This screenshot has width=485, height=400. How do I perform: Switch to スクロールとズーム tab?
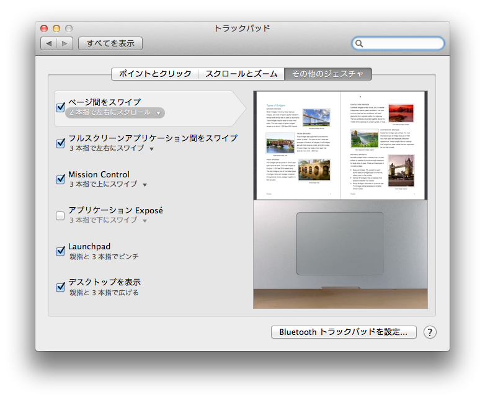point(241,74)
